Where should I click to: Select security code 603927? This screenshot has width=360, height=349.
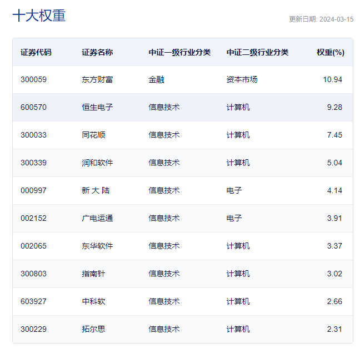point(33,301)
